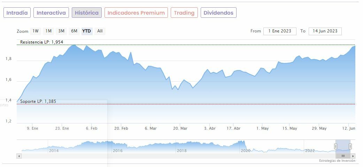Choose the 3M zoom range

click(x=61, y=31)
